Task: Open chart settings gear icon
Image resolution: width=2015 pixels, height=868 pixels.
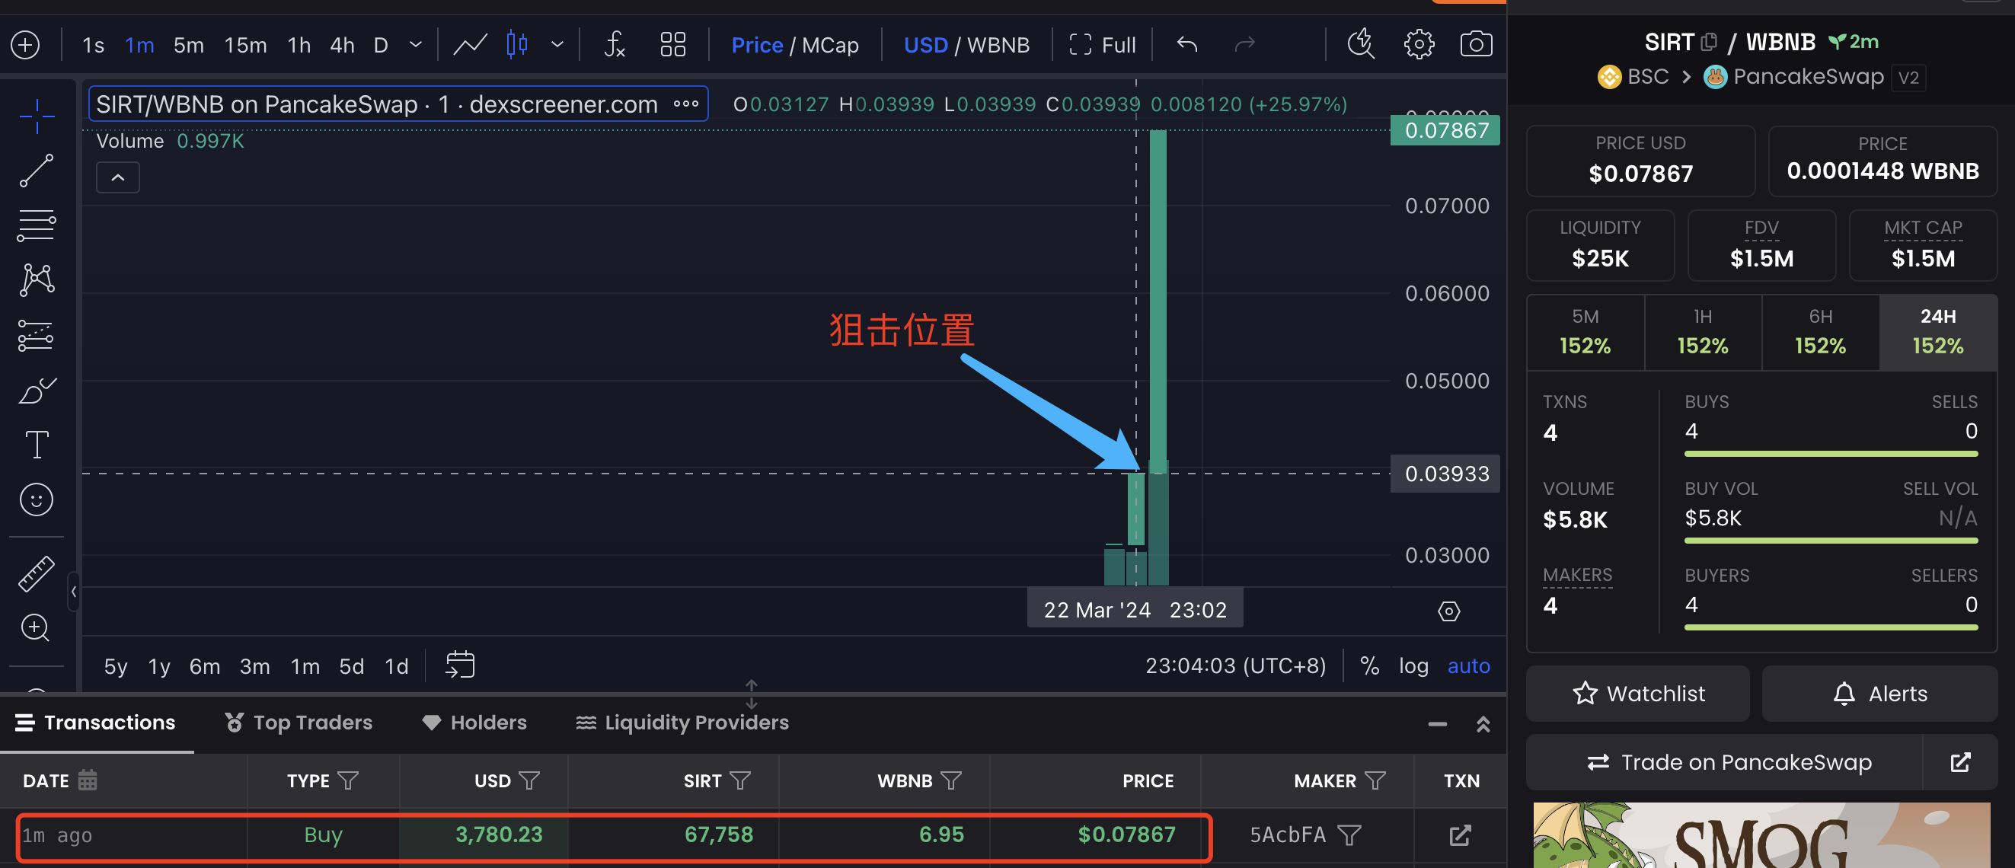Action: 1418,45
